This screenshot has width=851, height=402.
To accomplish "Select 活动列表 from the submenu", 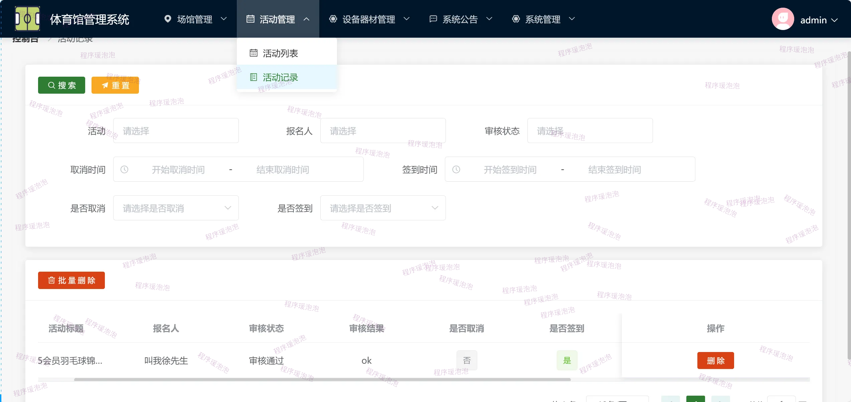I will (280, 53).
